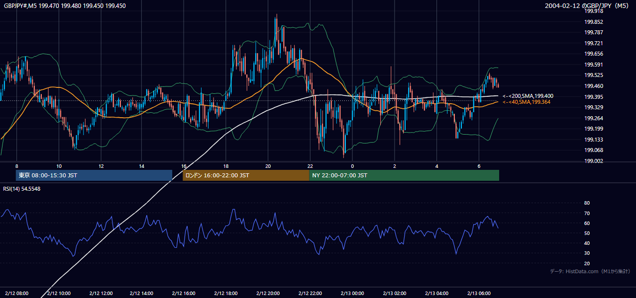
Task: Click RSI axis level 30
Action: point(587,253)
